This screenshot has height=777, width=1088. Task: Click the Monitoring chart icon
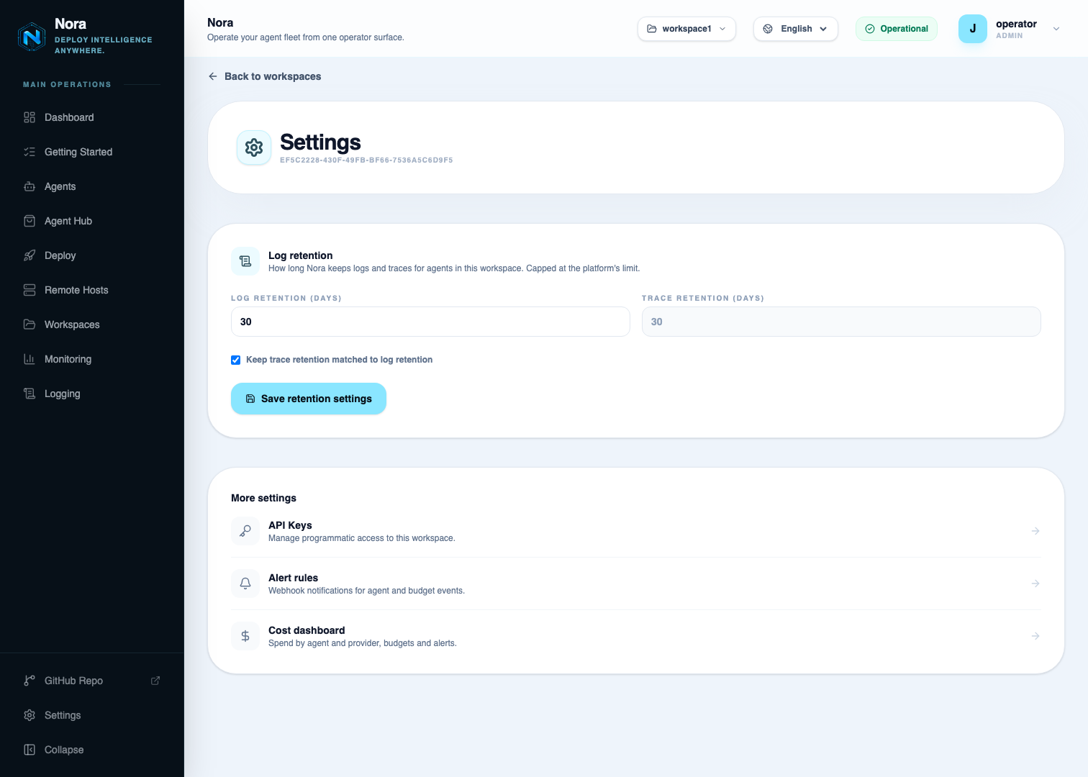(30, 359)
